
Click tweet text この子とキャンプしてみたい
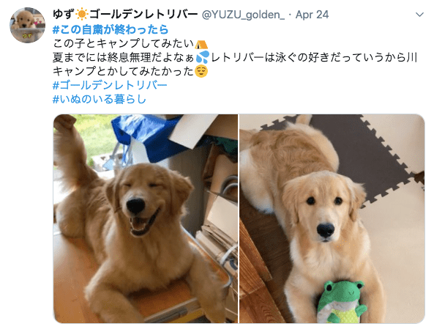point(124,43)
